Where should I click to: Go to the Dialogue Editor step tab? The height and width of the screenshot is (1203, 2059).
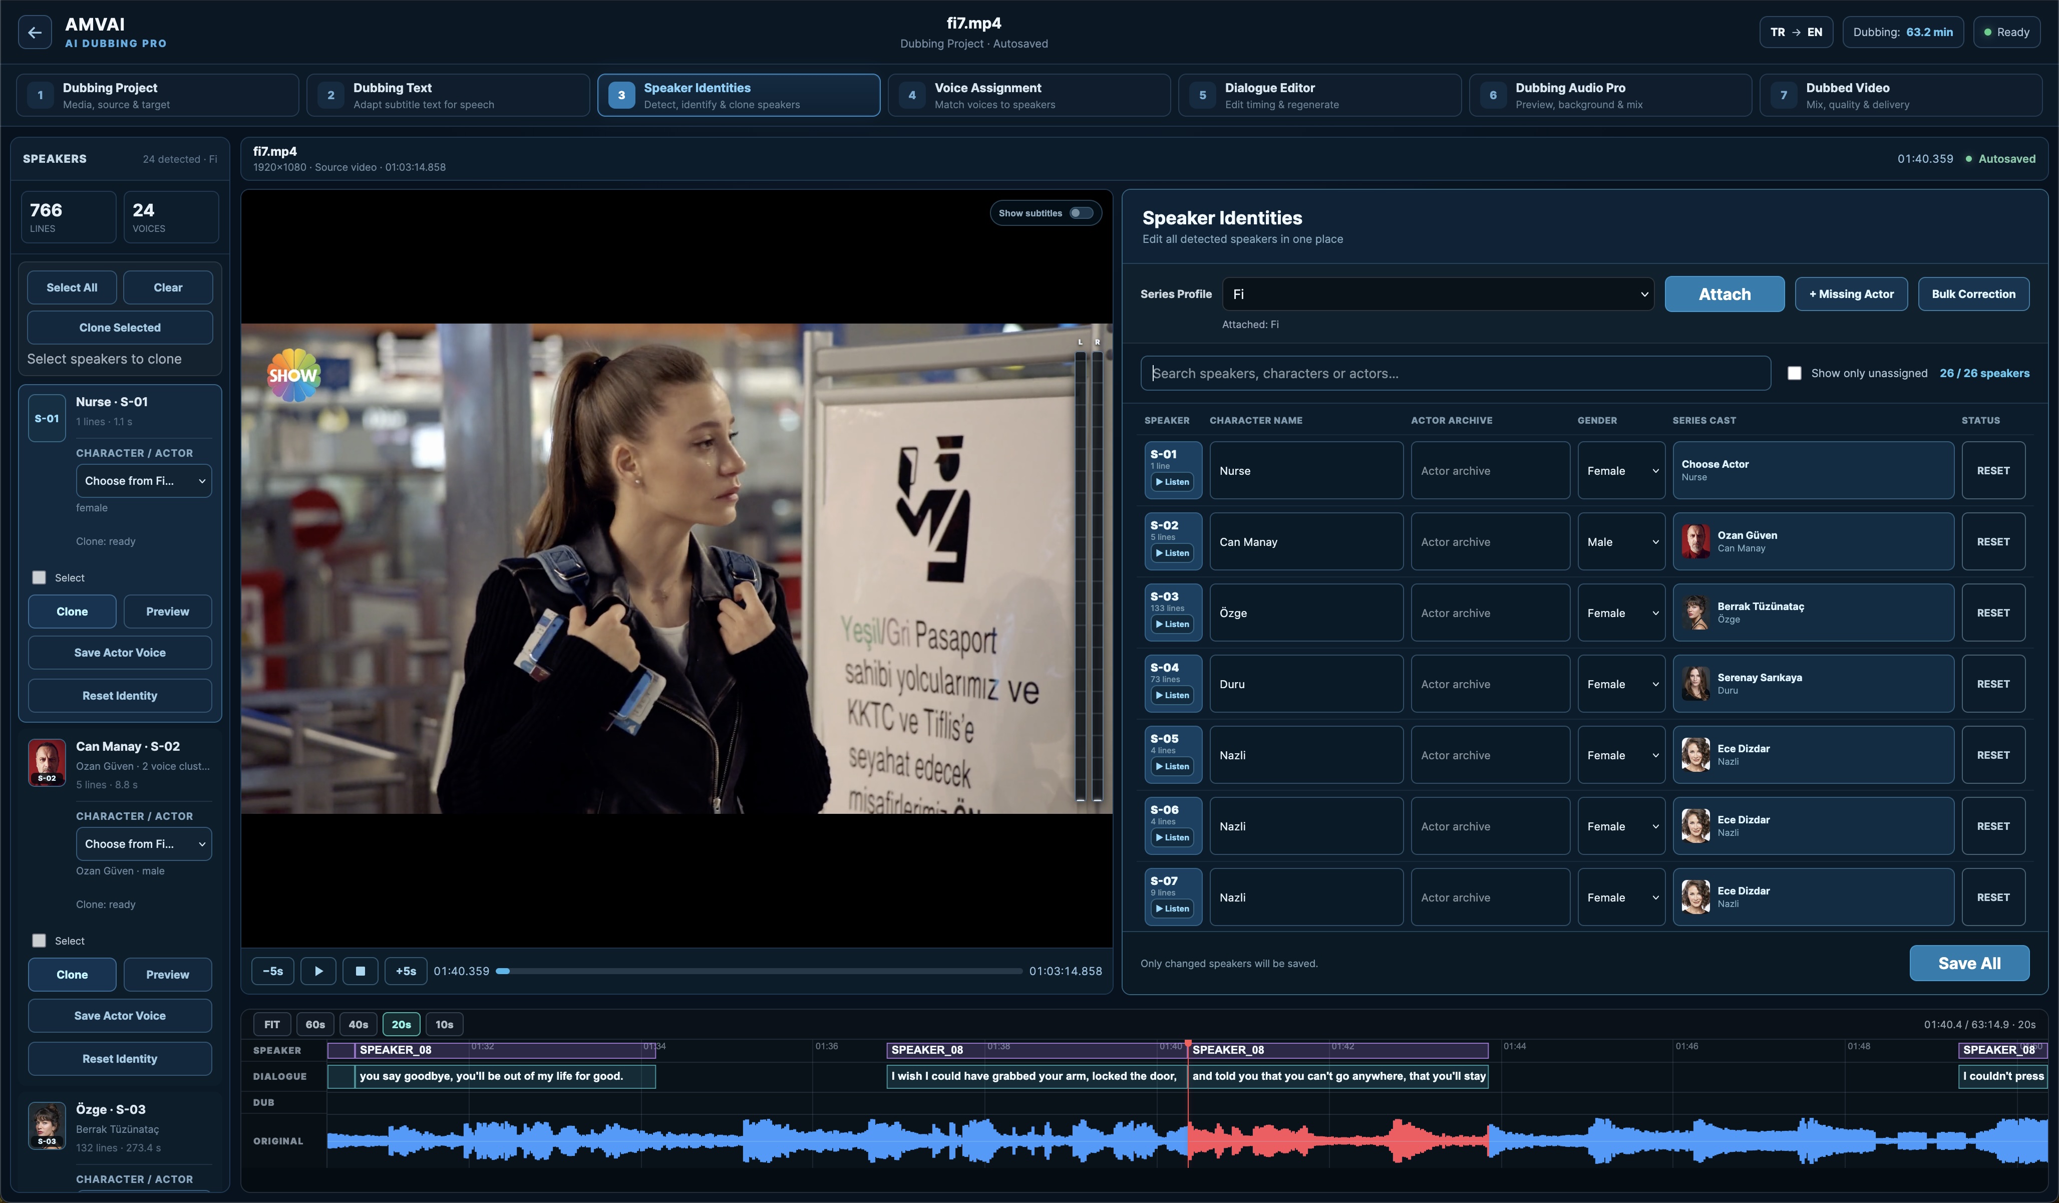click(x=1319, y=96)
